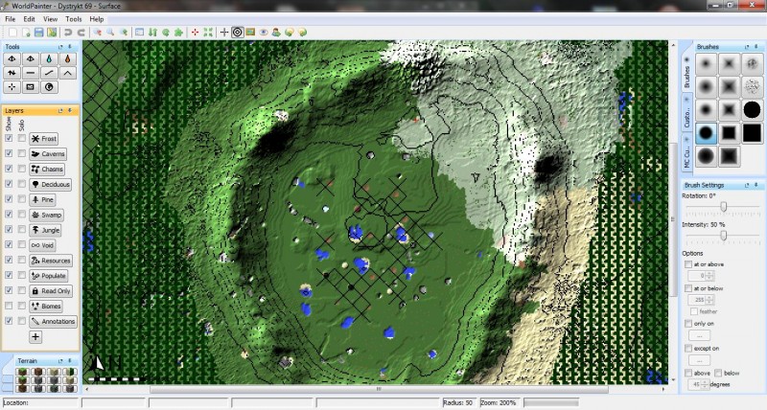The height and width of the screenshot is (410, 767).
Task: Click the Rotation slider track
Action: click(723, 207)
